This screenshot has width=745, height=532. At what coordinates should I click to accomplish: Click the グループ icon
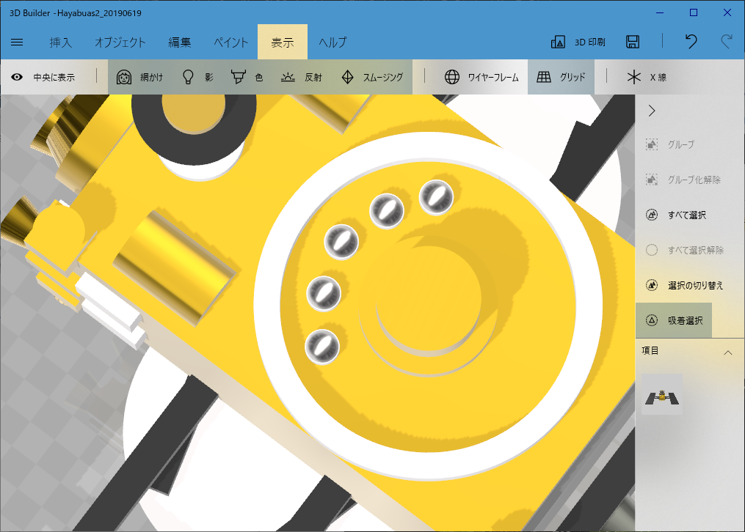click(652, 144)
